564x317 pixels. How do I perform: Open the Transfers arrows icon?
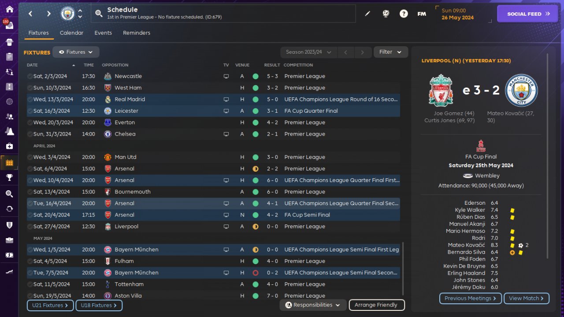pyautogui.click(x=9, y=209)
